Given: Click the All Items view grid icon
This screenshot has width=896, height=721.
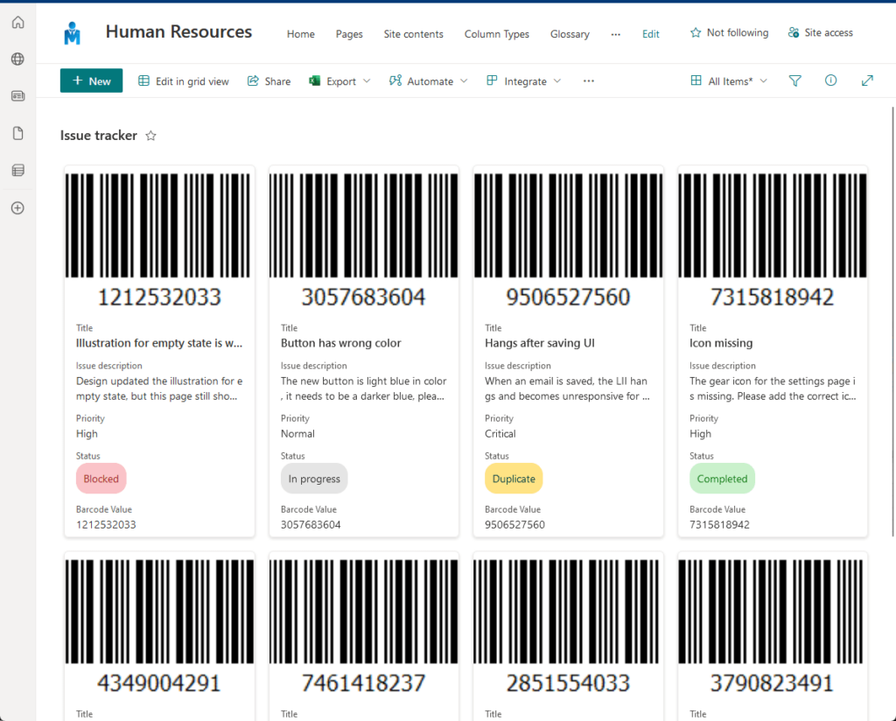Looking at the screenshot, I should (696, 80).
